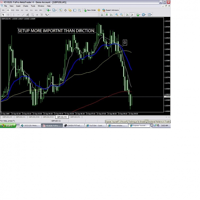Click the yellow diamond icon beside New Order
The height and width of the screenshot is (200, 200).
click(x=99, y=10)
